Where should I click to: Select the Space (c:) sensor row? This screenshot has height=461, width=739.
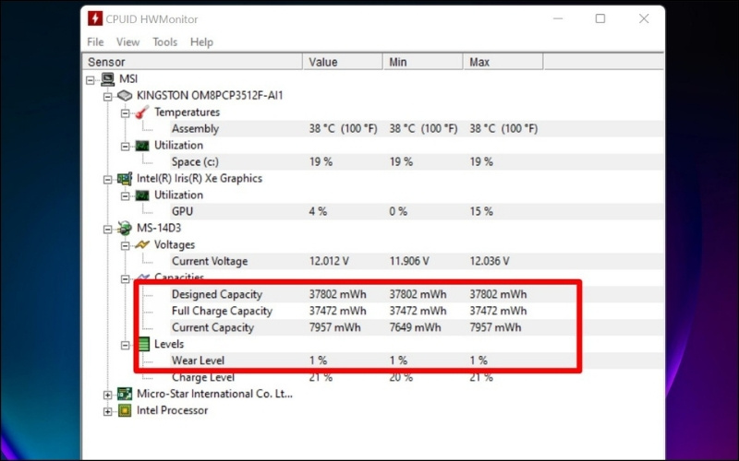pyautogui.click(x=417, y=162)
